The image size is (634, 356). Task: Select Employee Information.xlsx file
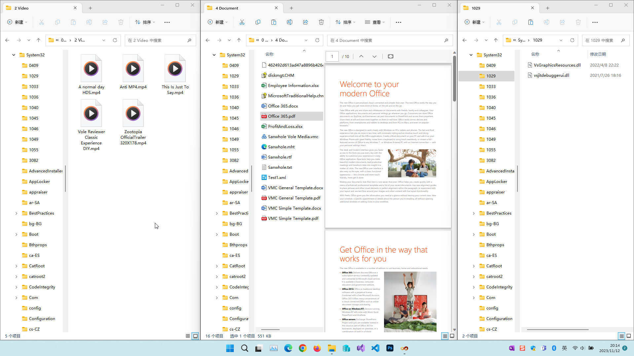coord(292,85)
